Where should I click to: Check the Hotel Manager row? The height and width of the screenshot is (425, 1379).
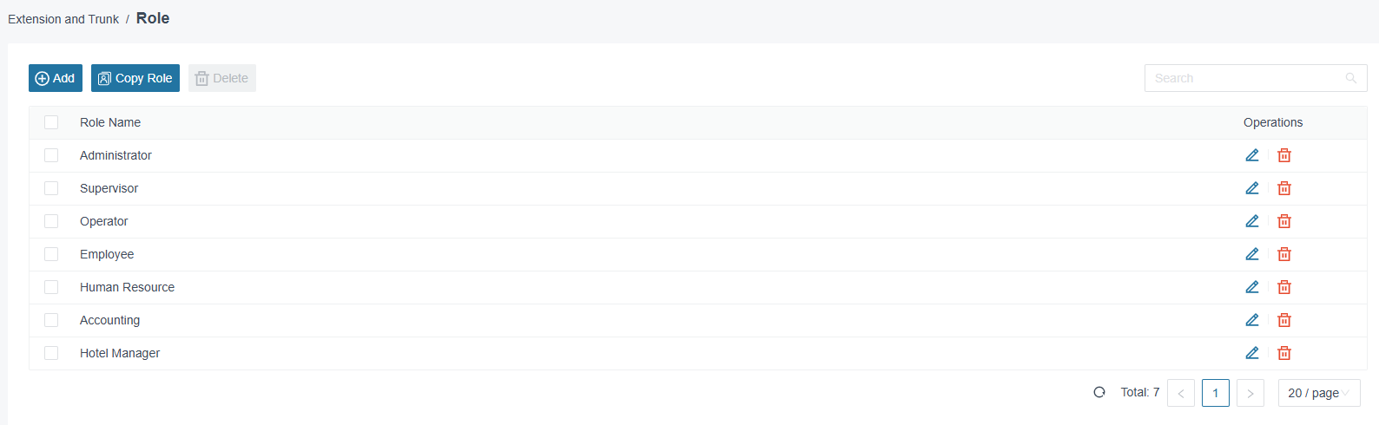click(x=51, y=353)
